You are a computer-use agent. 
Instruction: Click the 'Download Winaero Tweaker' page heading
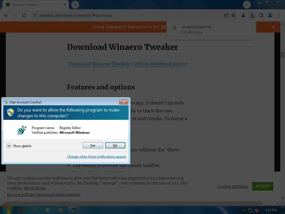[122, 47]
